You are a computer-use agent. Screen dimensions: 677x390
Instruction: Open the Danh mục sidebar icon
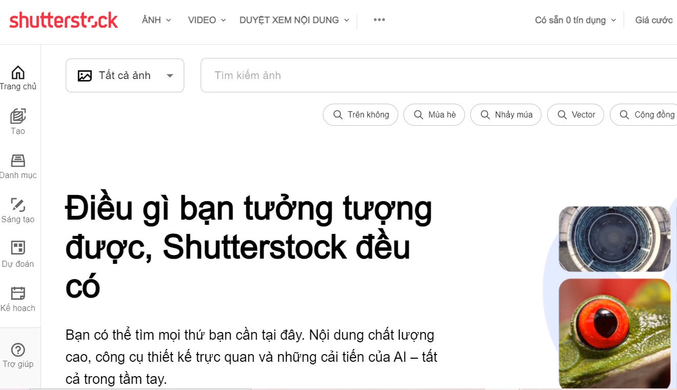pos(18,161)
